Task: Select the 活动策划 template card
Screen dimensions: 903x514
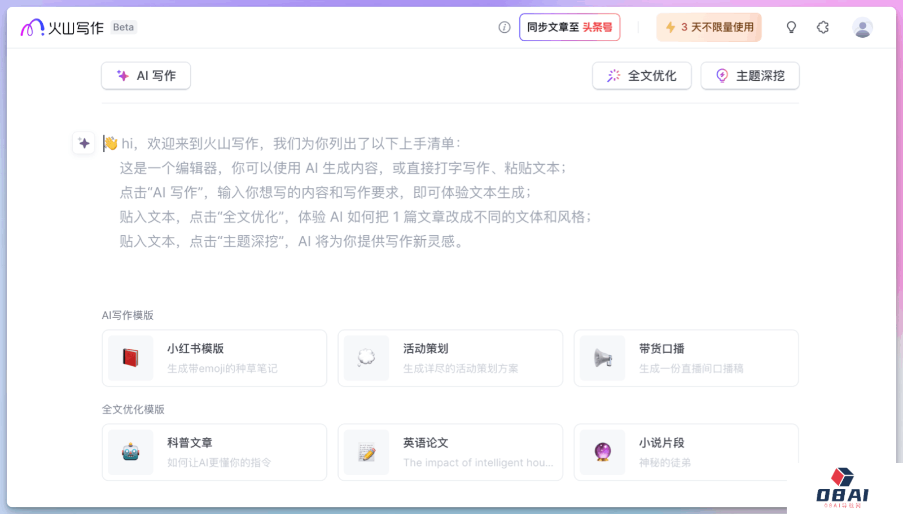Action: (450, 358)
